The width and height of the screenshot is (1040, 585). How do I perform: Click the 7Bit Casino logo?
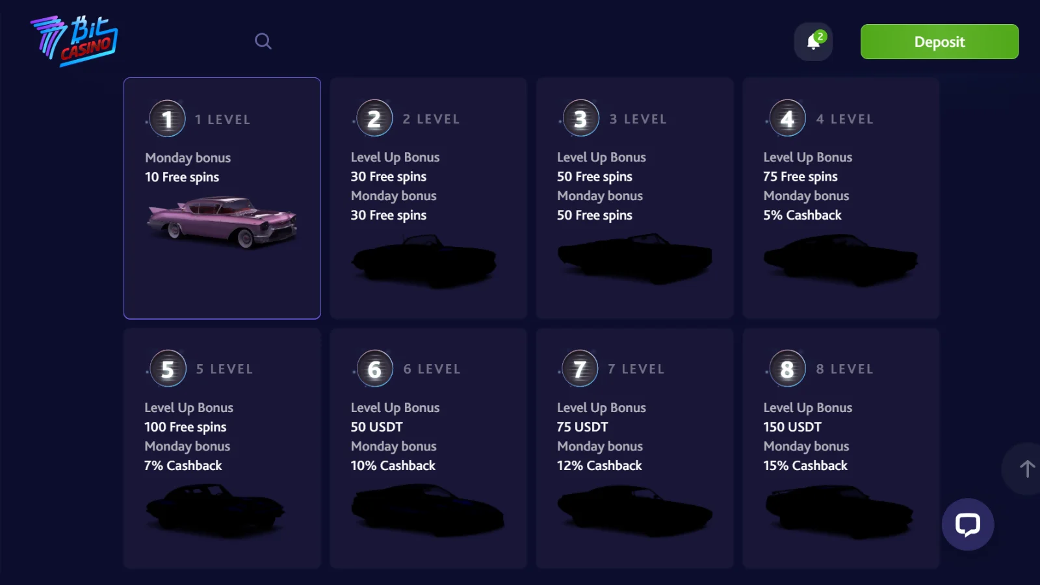(x=73, y=40)
